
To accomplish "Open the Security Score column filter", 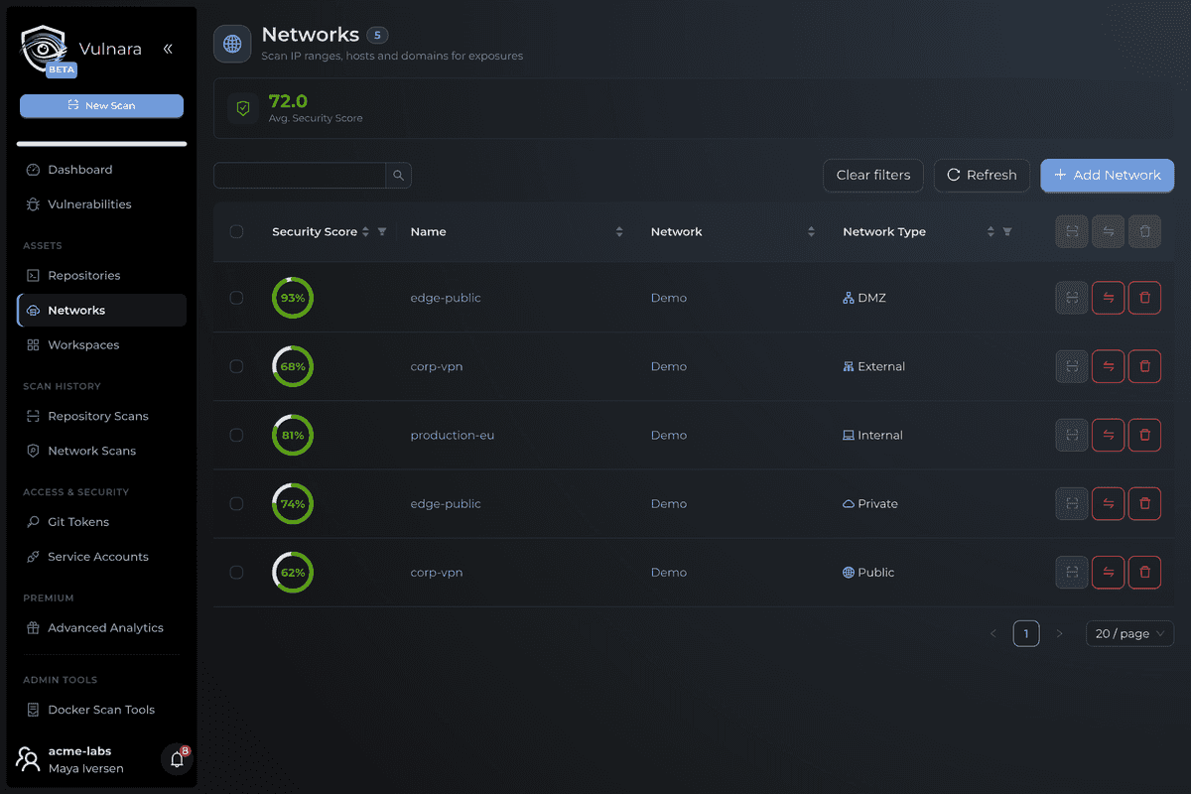I will click(382, 231).
